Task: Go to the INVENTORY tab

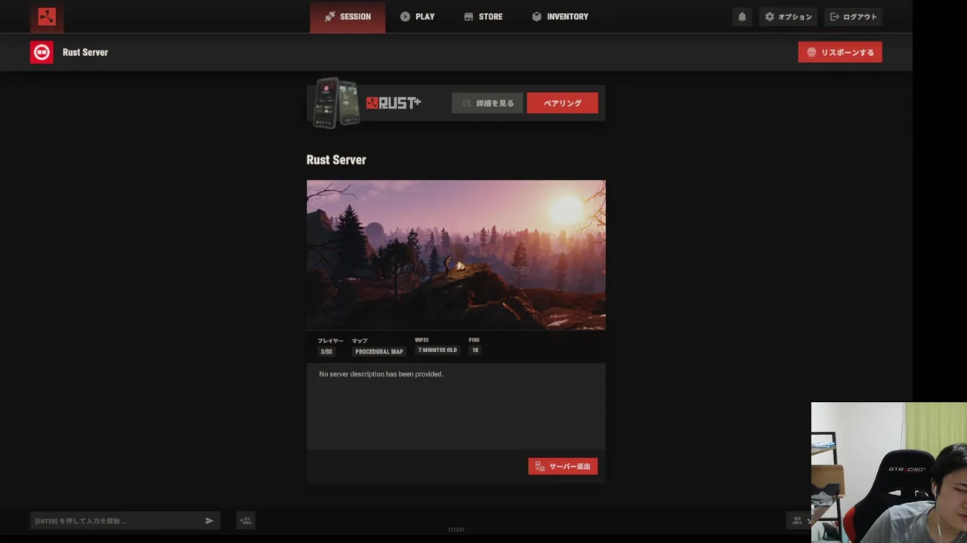Action: (x=560, y=17)
